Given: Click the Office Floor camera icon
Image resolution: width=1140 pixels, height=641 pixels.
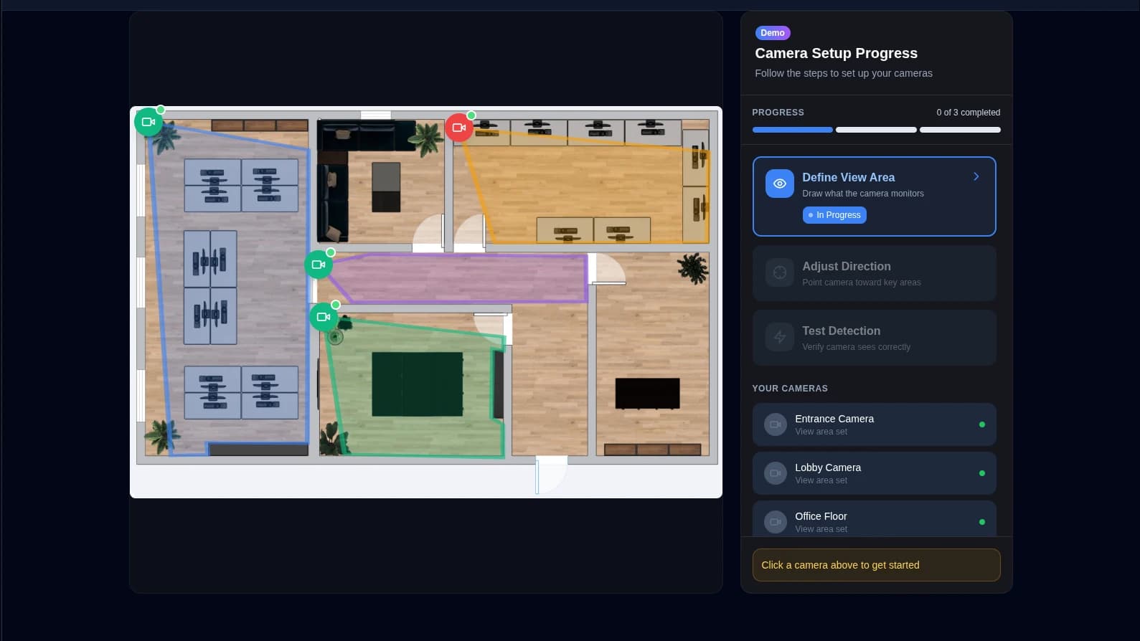Looking at the screenshot, I should pyautogui.click(x=776, y=522).
